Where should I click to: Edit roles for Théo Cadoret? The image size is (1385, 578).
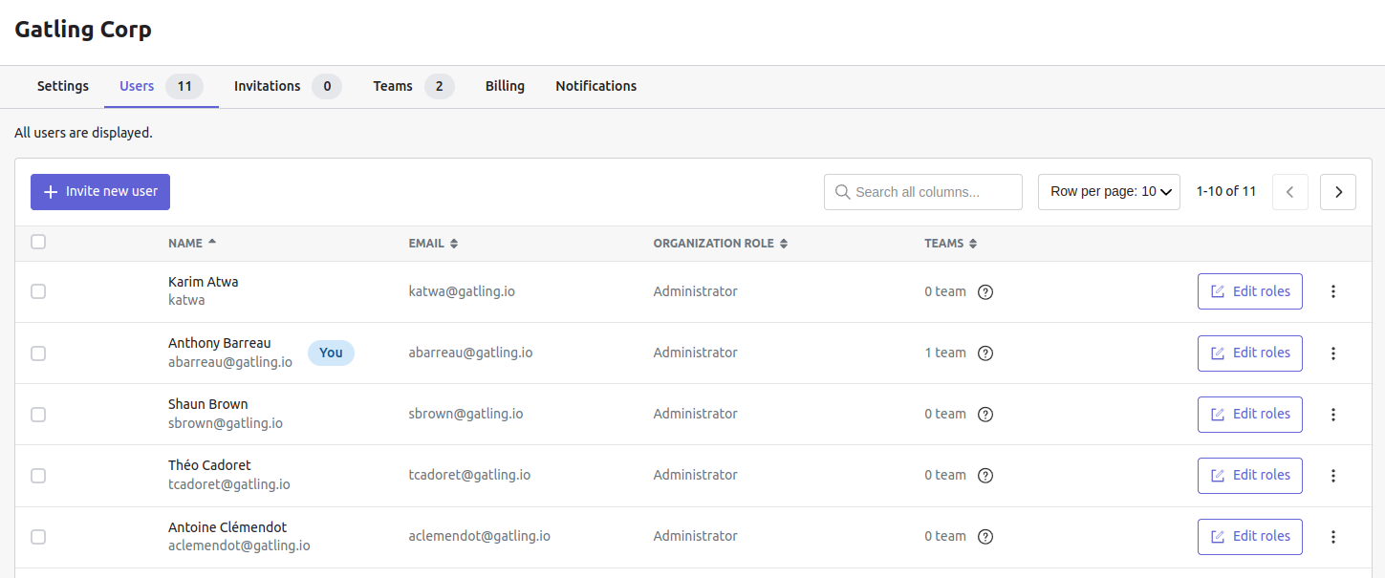(x=1249, y=475)
